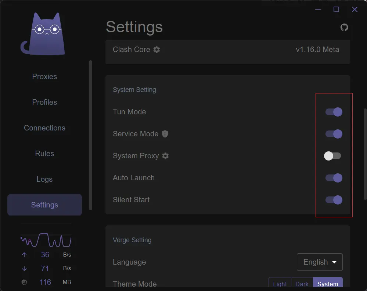
Task: Click the traffic graph in sidebar
Action: tap(46, 240)
